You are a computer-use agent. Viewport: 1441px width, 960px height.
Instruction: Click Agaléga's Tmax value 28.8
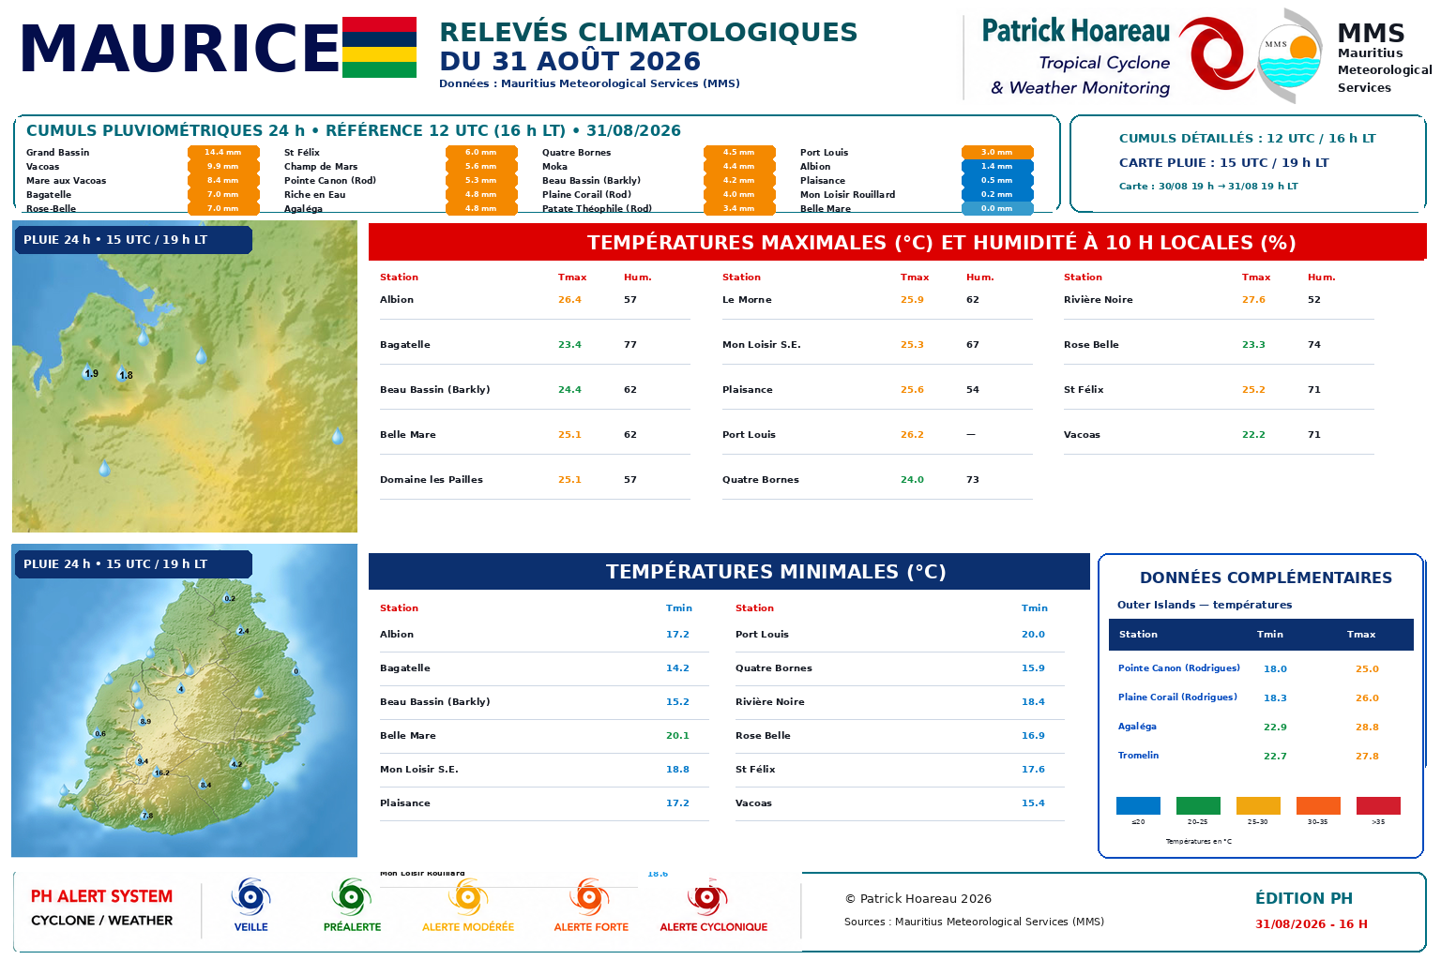point(1367,727)
